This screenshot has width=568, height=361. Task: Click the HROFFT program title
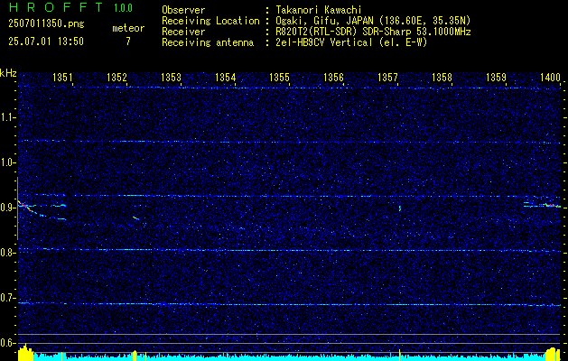coord(55,7)
